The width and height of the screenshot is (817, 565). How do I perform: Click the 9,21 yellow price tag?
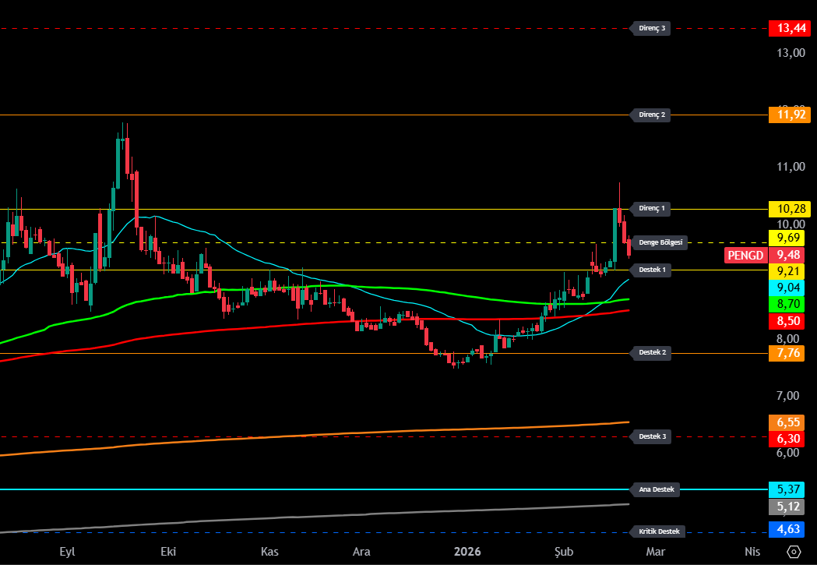(787, 271)
